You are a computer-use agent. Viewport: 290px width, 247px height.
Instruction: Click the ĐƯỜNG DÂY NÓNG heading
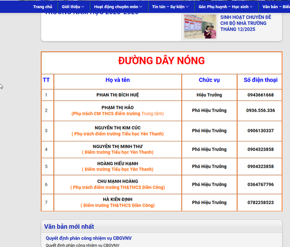[x=161, y=61]
